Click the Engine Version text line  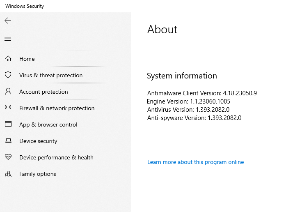click(x=188, y=101)
